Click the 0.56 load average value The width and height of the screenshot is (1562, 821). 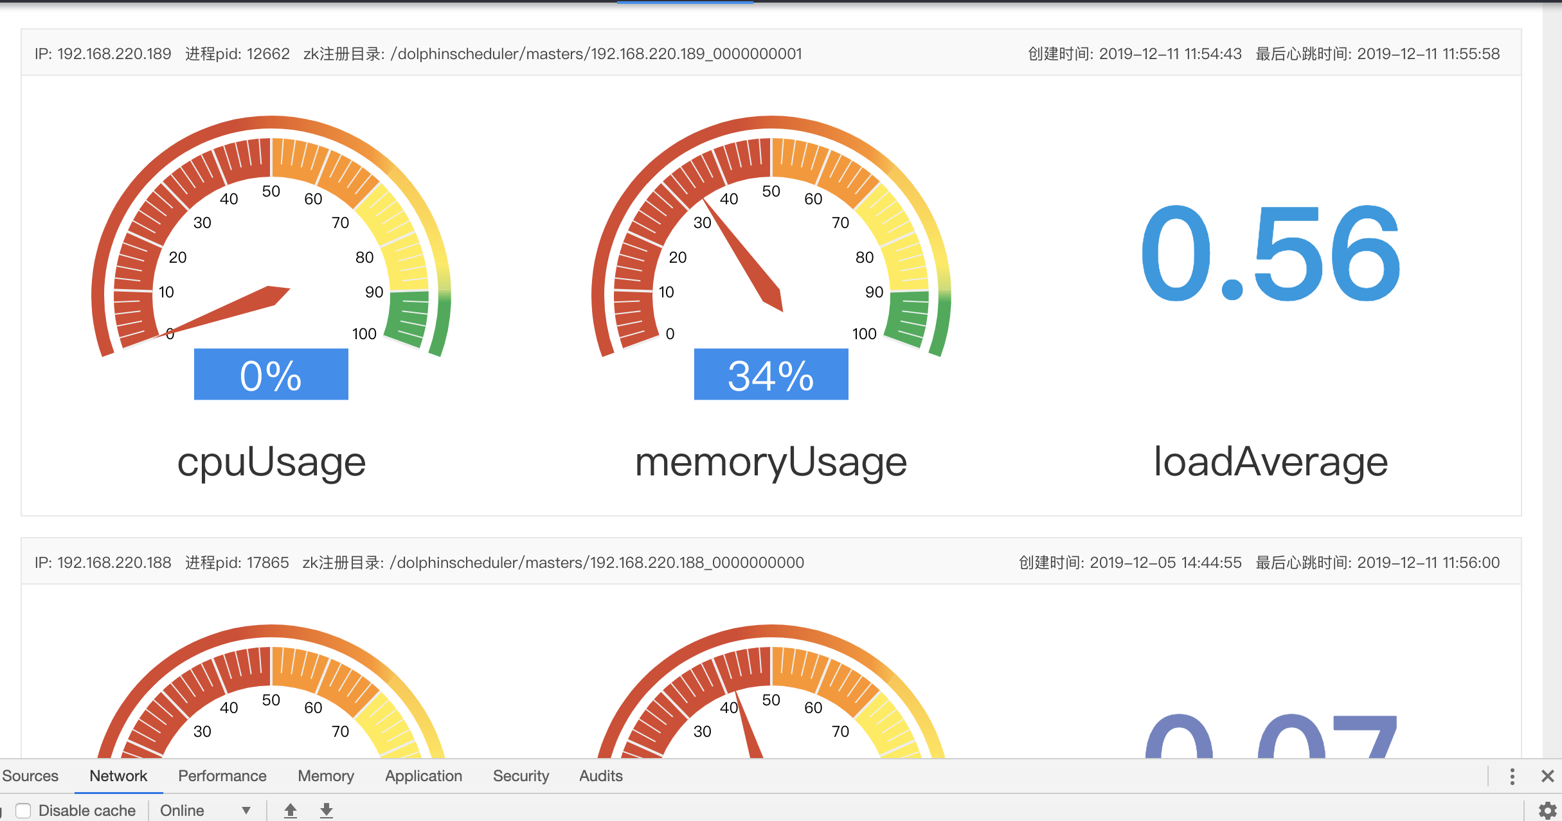click(1271, 254)
